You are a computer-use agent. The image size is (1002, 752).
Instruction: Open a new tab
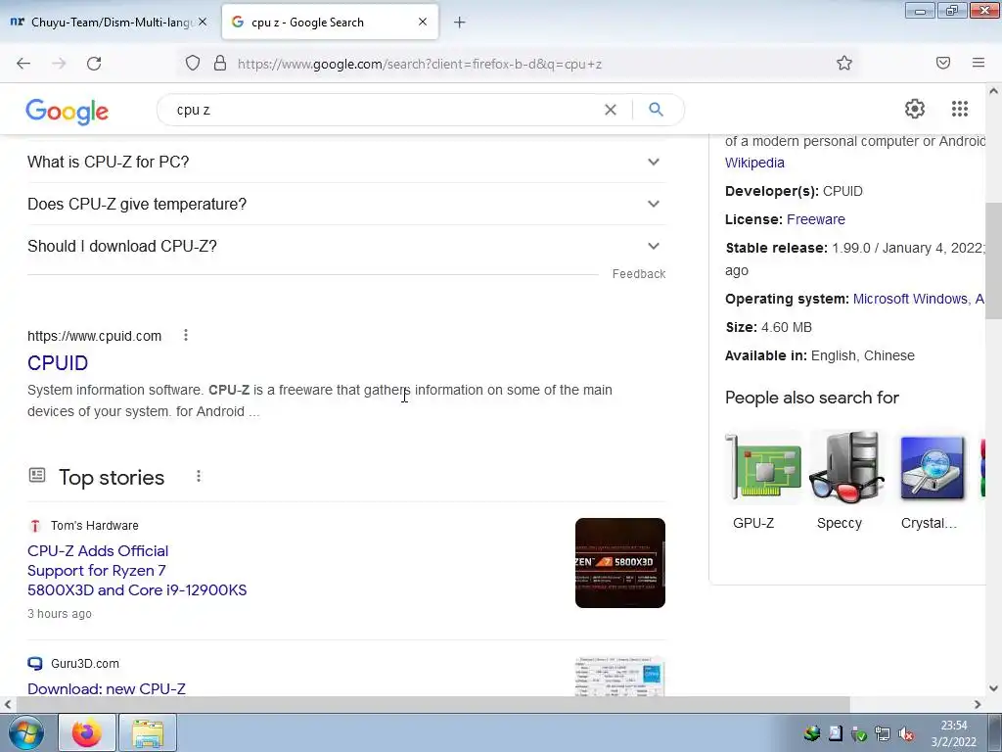pos(460,23)
